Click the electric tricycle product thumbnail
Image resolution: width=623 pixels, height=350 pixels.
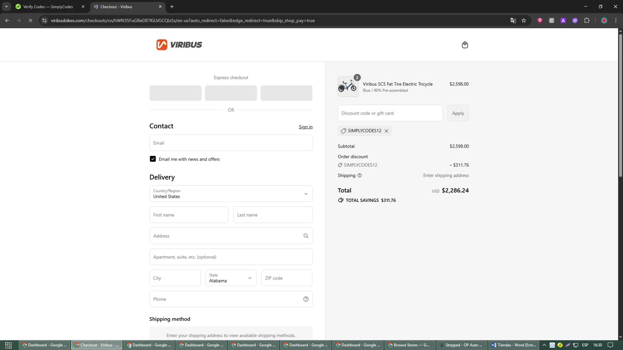pos(348,86)
